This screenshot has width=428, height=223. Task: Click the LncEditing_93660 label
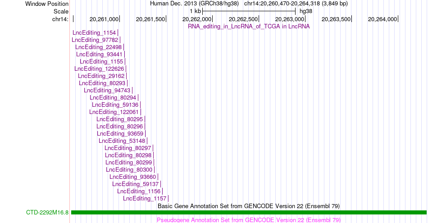point(132,177)
